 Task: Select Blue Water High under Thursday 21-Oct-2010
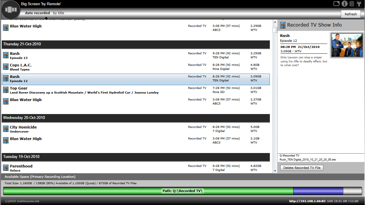[x=26, y=100]
